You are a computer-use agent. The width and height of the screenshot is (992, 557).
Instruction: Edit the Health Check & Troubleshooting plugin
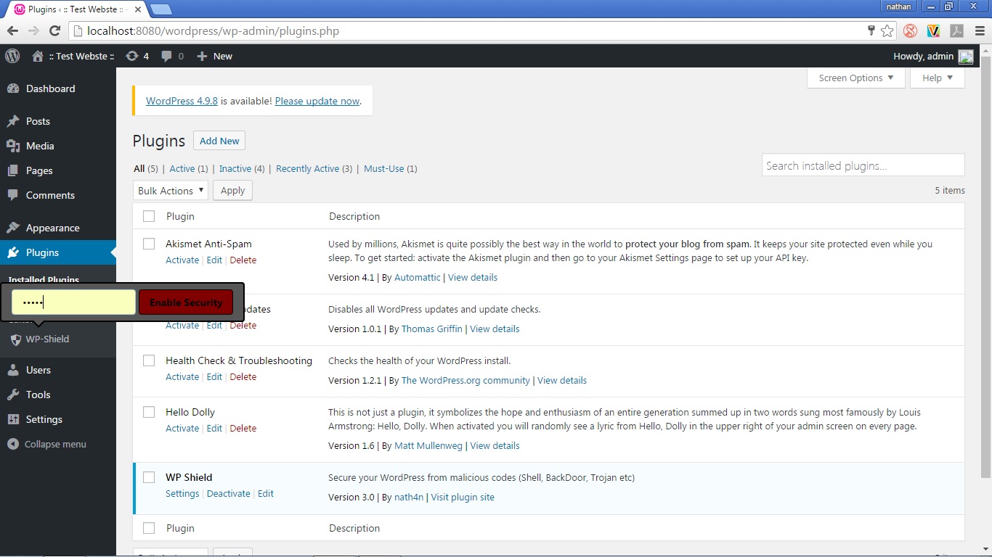214,377
